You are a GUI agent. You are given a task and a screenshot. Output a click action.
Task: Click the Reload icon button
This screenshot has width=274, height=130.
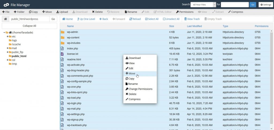pos(135,19)
